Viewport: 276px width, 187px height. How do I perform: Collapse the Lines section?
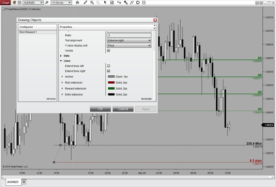click(61, 61)
